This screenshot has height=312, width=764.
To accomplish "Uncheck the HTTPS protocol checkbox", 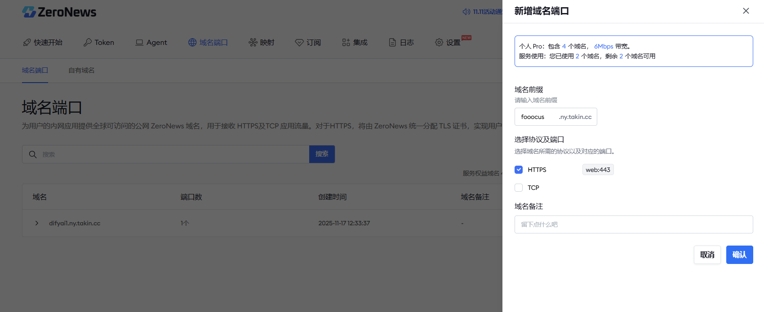I will [519, 170].
